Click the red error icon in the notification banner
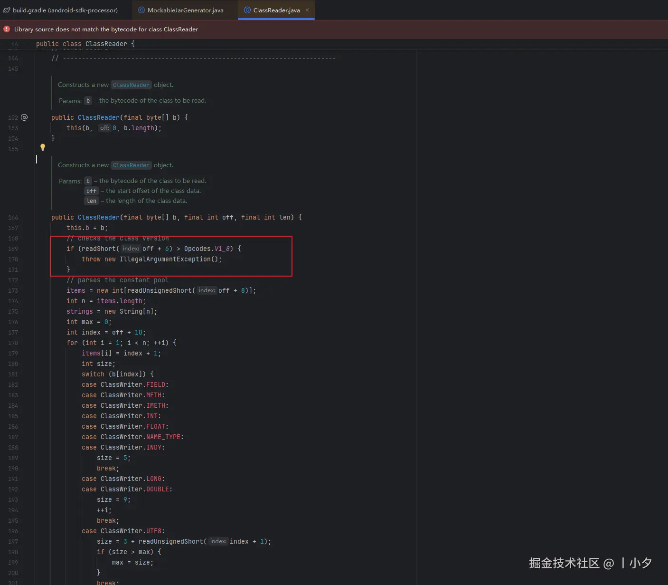Screen dimensions: 668x585 point(7,29)
